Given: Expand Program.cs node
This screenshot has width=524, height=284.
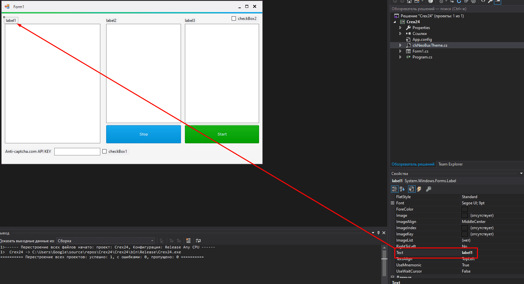Looking at the screenshot, I should click(x=400, y=57).
